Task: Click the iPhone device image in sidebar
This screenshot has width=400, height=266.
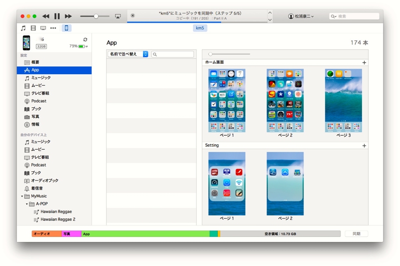Action: [26, 43]
